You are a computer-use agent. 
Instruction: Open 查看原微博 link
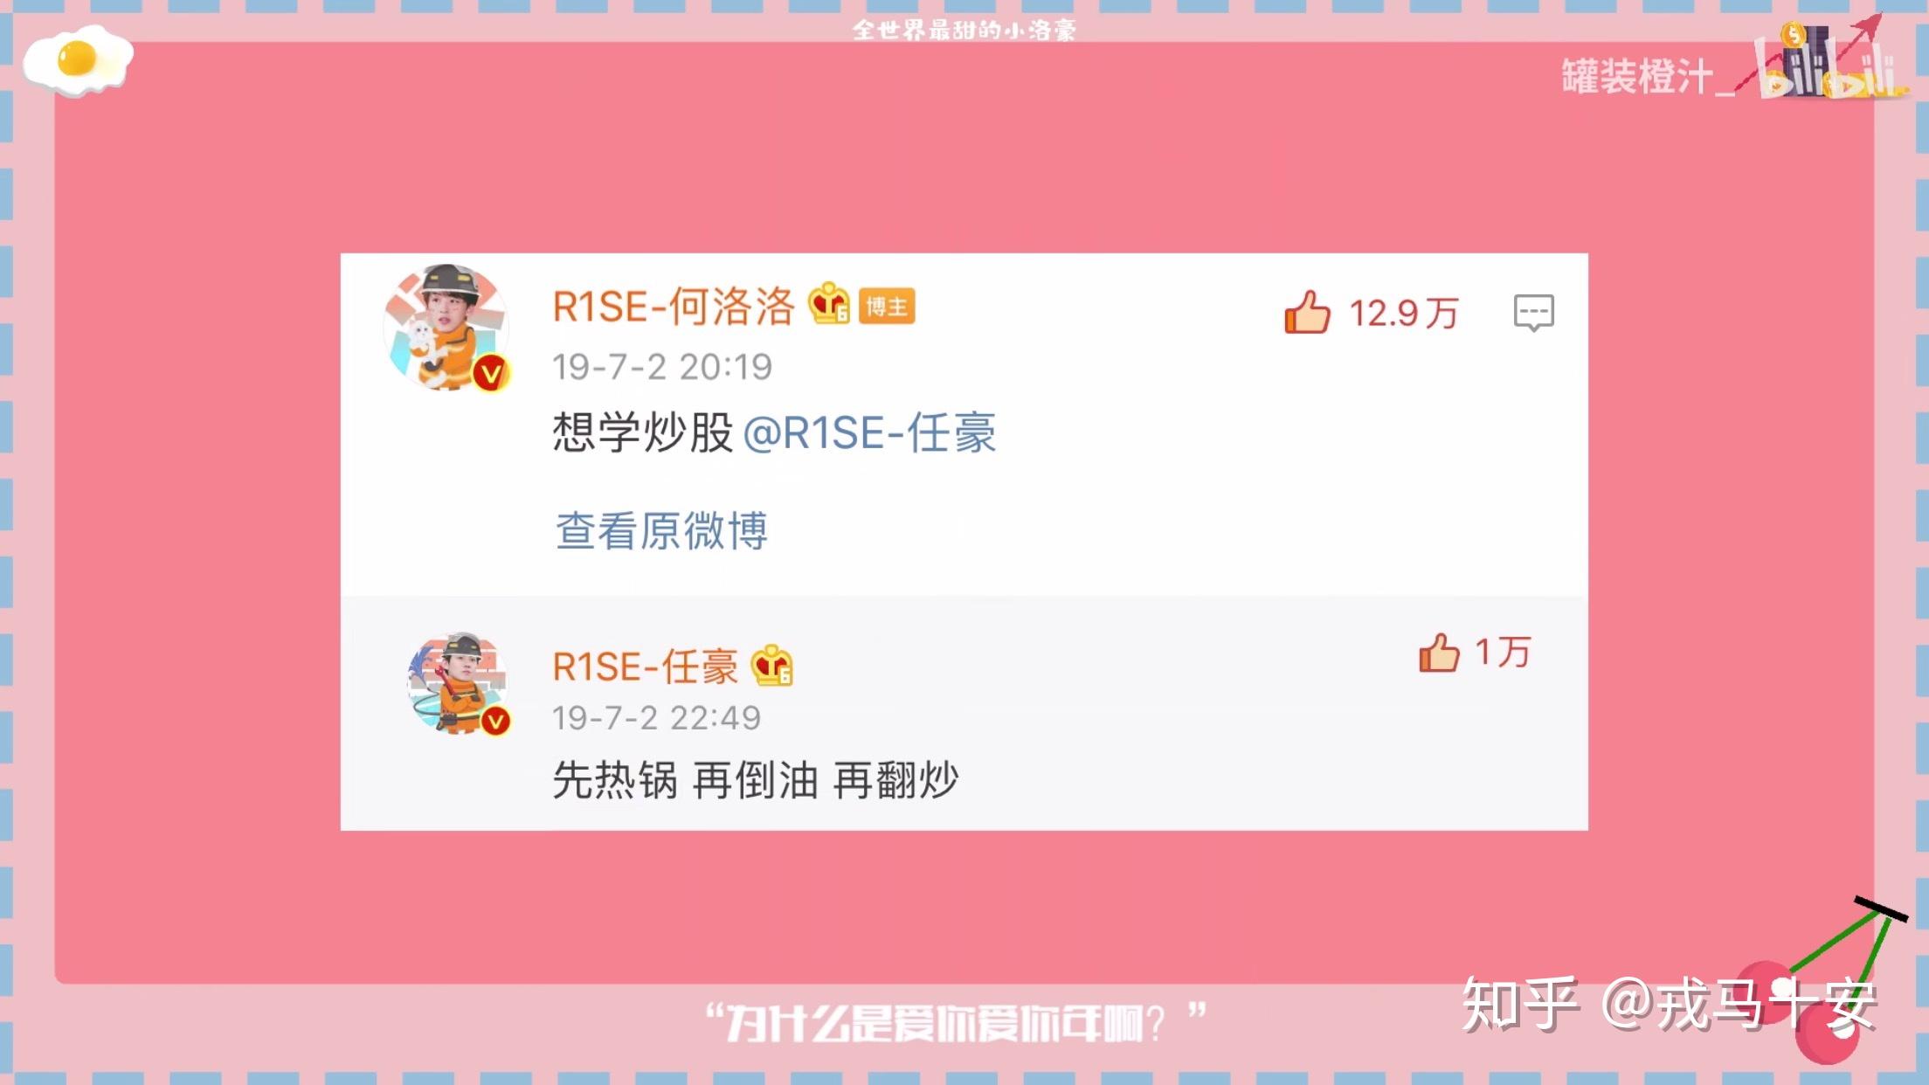[661, 530]
